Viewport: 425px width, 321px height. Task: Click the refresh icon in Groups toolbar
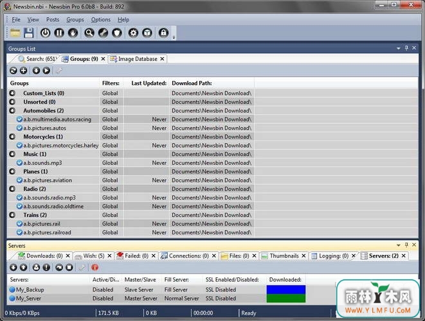tap(14, 71)
